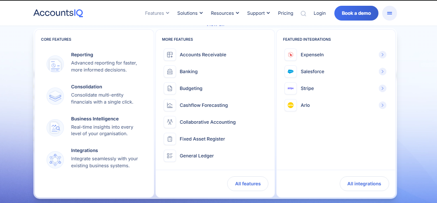Click the Fixed Asset Register clipboard icon
The height and width of the screenshot is (203, 437).
170,139
